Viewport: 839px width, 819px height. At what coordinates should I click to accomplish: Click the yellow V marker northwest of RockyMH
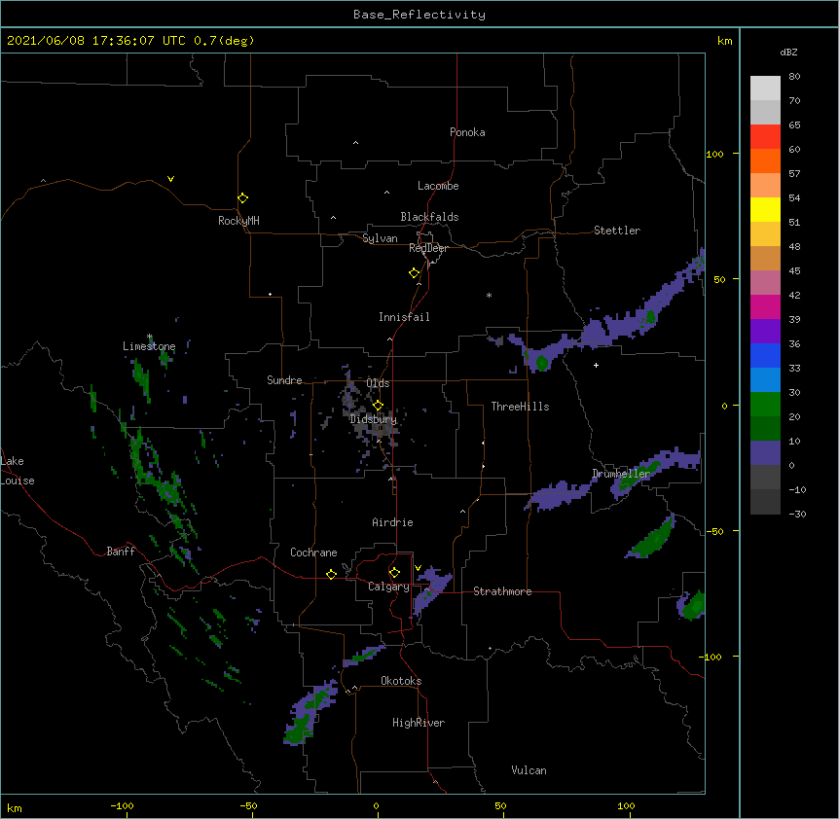click(x=170, y=179)
